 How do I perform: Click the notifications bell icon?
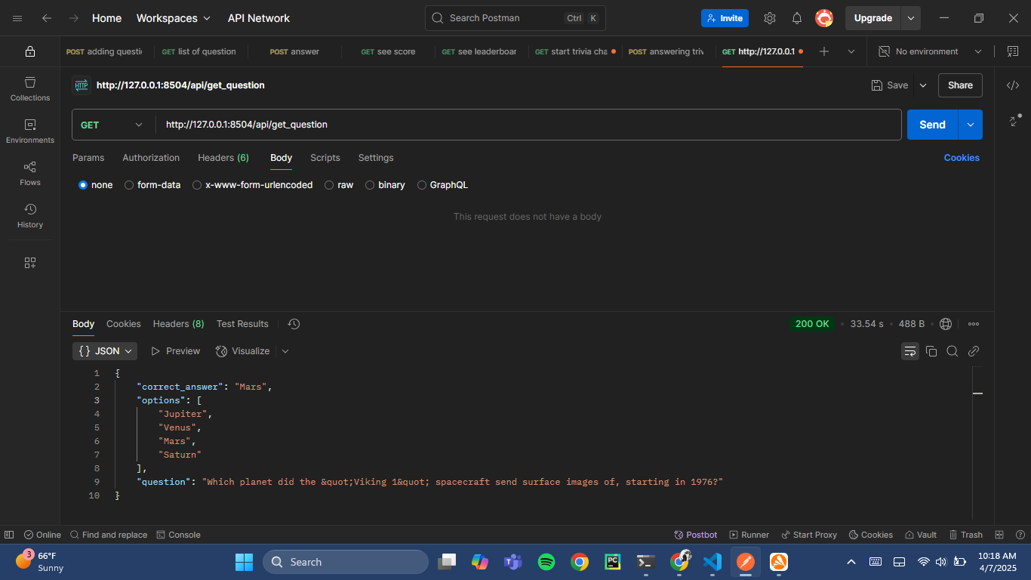797,18
